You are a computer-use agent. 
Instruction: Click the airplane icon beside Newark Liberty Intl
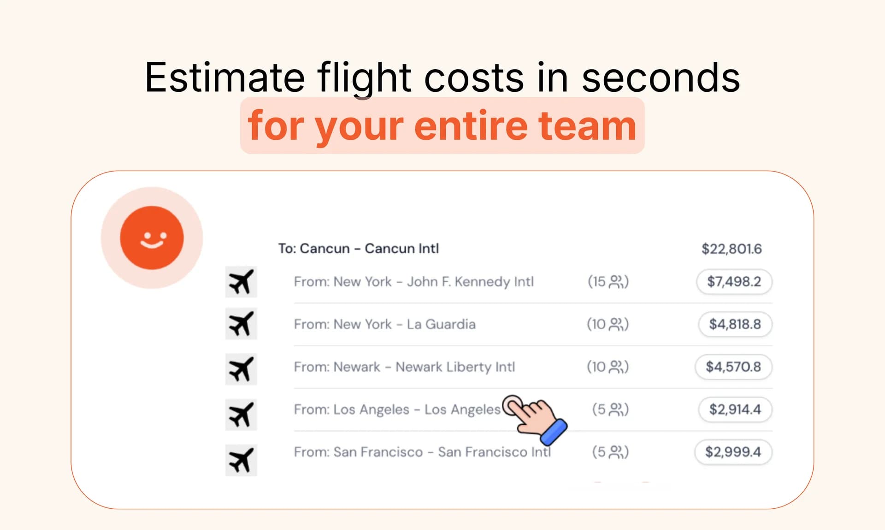(241, 369)
